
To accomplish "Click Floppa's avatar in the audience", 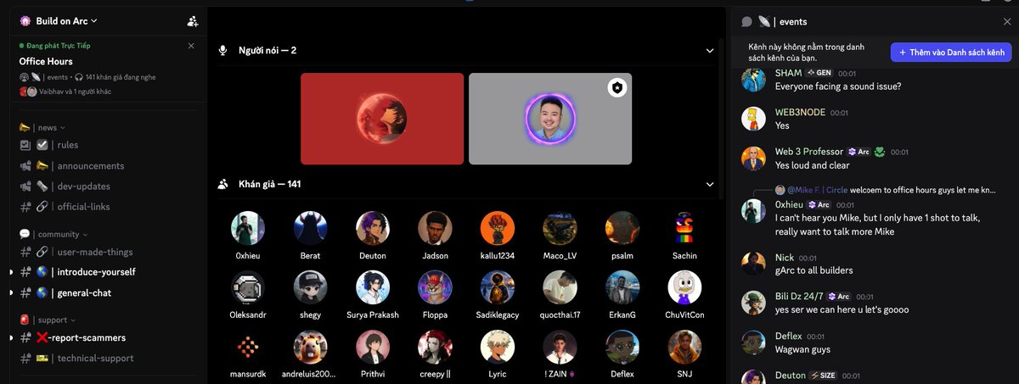I will [x=435, y=287].
